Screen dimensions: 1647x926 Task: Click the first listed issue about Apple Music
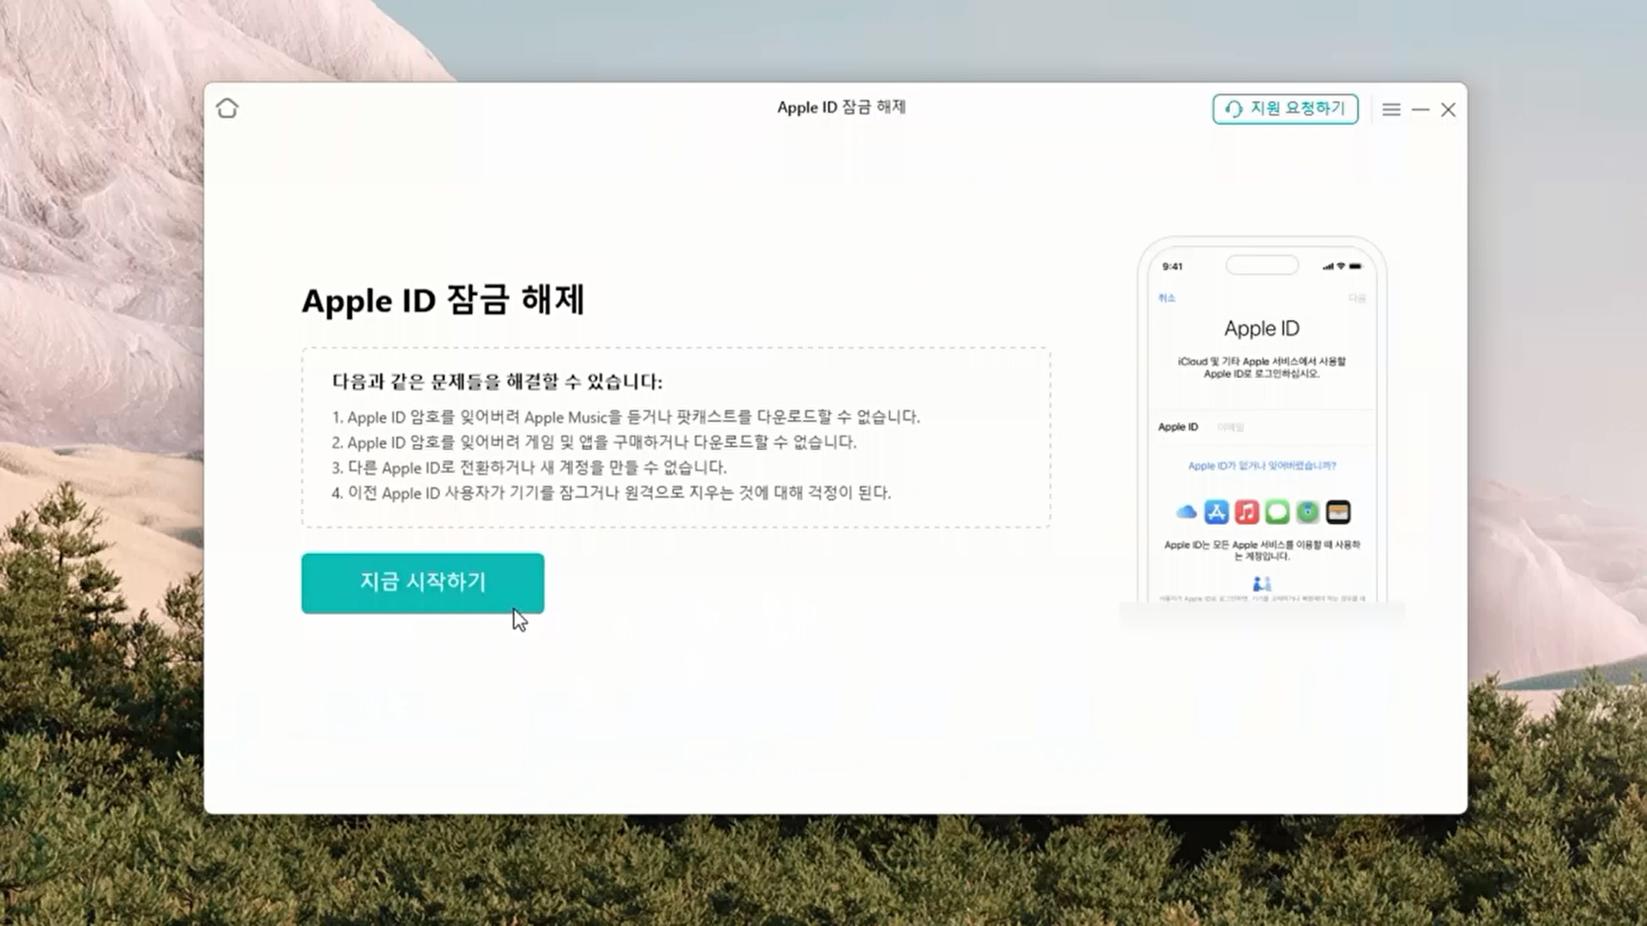[625, 418]
